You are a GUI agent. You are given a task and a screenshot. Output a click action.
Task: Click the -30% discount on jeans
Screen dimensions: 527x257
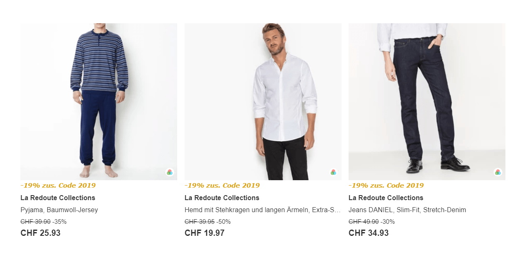pyautogui.click(x=388, y=222)
